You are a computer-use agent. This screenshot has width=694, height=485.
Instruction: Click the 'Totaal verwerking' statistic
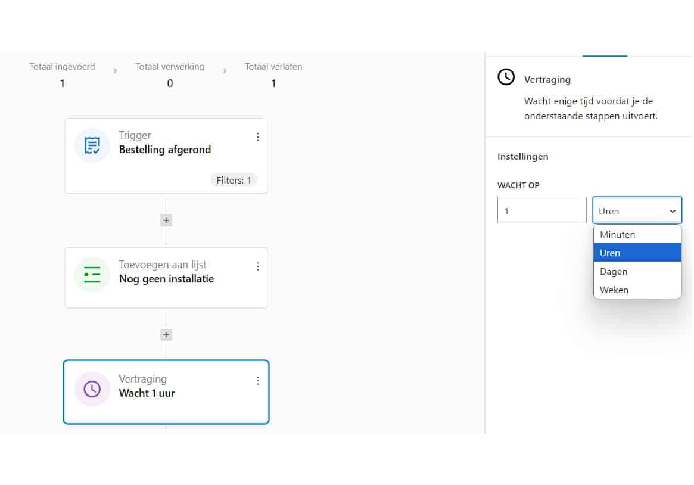170,74
